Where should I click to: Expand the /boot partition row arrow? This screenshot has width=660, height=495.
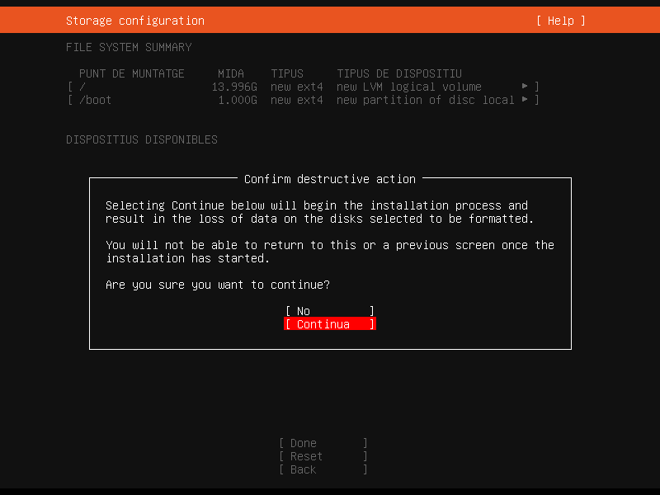525,100
